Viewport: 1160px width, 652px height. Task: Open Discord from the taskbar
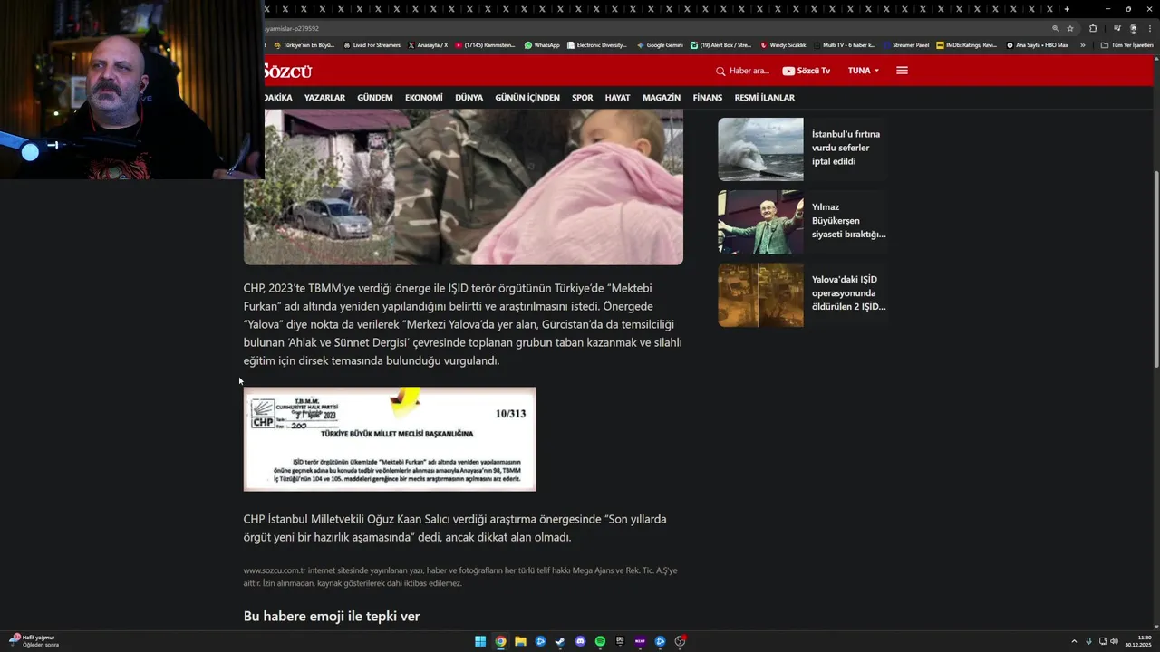pyautogui.click(x=580, y=641)
